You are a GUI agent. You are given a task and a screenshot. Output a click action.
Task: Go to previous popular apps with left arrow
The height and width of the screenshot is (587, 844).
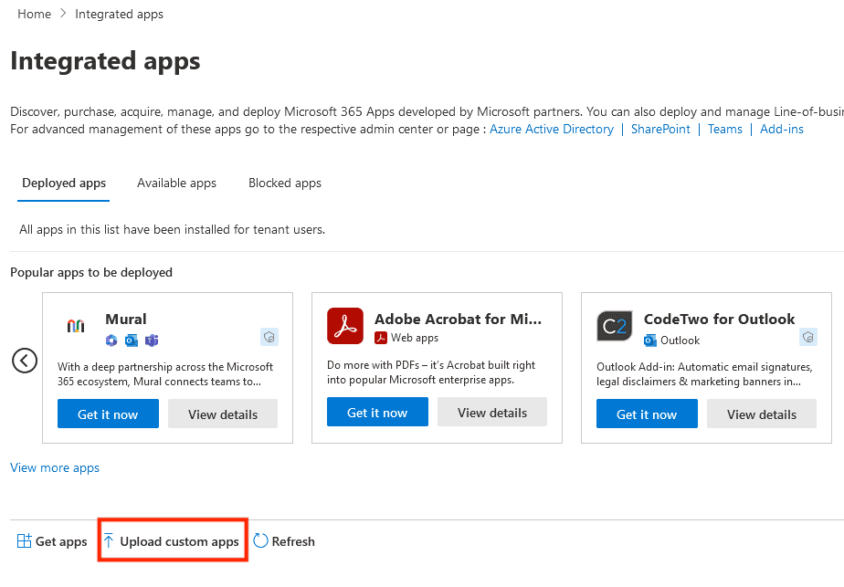click(x=25, y=361)
